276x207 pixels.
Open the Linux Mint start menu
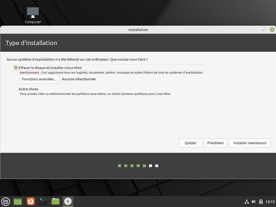[x=6, y=201]
